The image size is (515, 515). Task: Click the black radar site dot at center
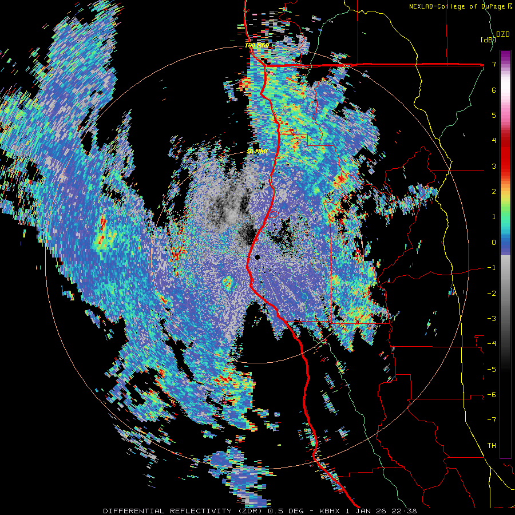[257, 257]
